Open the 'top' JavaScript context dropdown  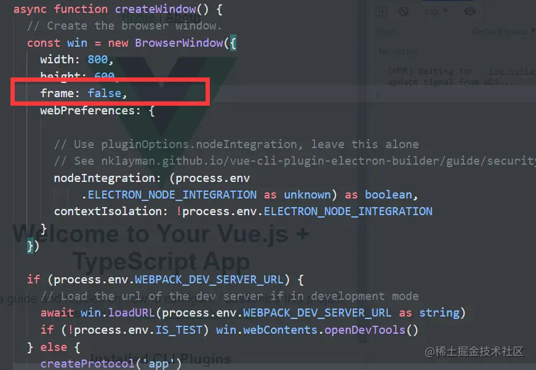tap(436, 12)
